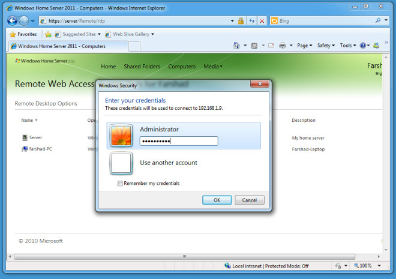Click the Refresh page icon
Viewport: 396px width, 279px height.
click(x=252, y=21)
